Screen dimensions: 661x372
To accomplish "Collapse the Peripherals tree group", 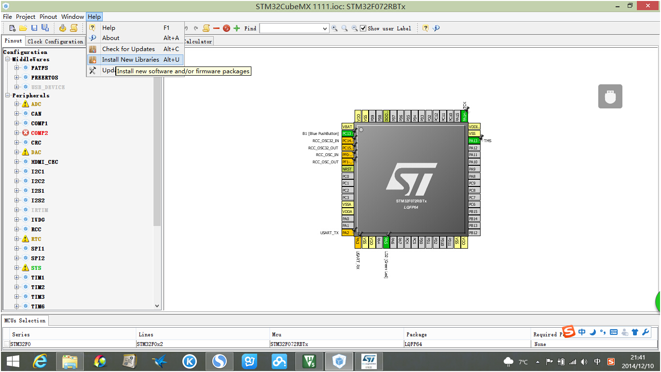I will [x=8, y=95].
